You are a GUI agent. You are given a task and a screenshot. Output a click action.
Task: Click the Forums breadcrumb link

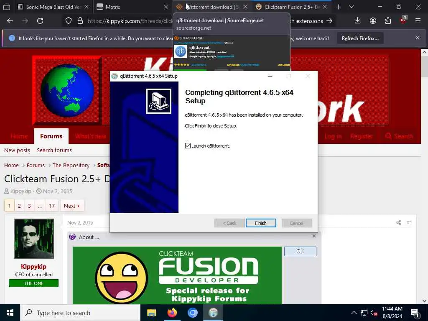[36, 166]
